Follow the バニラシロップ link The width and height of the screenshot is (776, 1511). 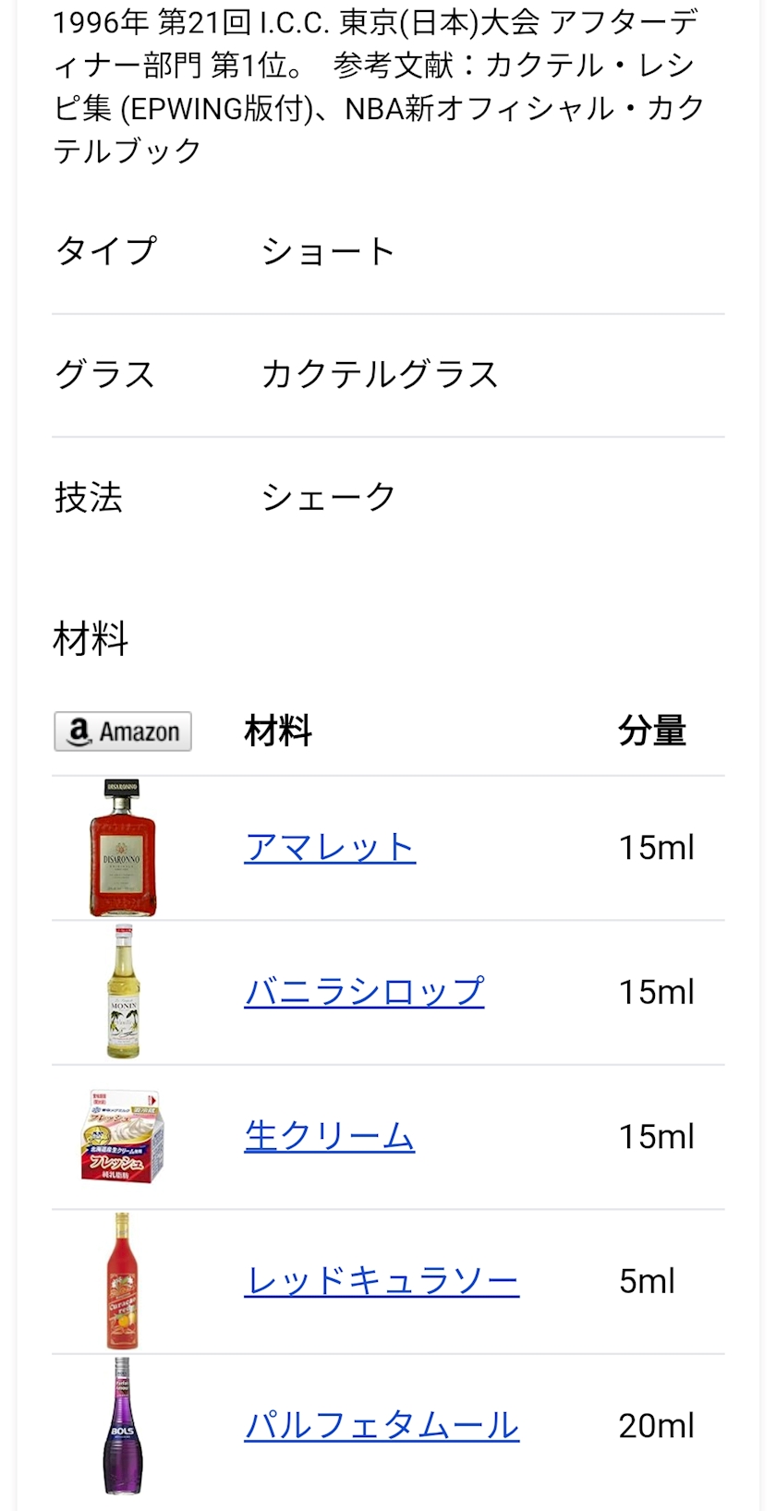coord(364,992)
